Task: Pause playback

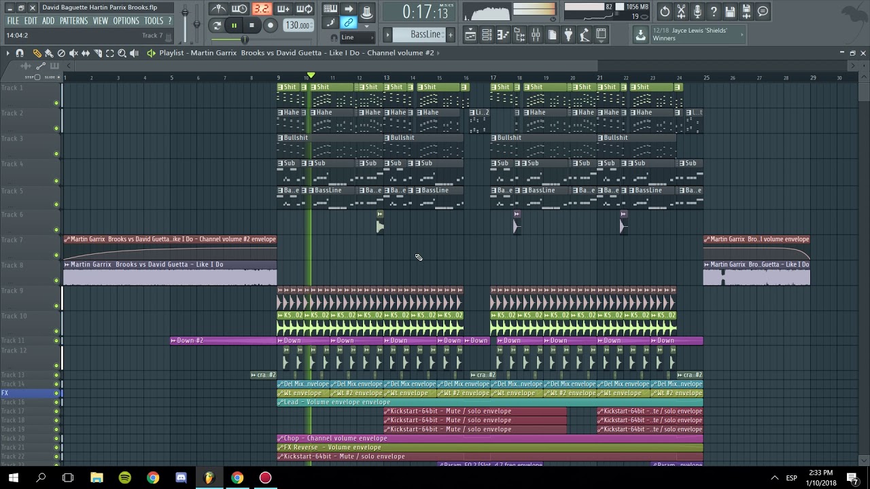Action: [234, 26]
